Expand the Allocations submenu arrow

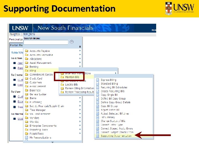point(80,58)
